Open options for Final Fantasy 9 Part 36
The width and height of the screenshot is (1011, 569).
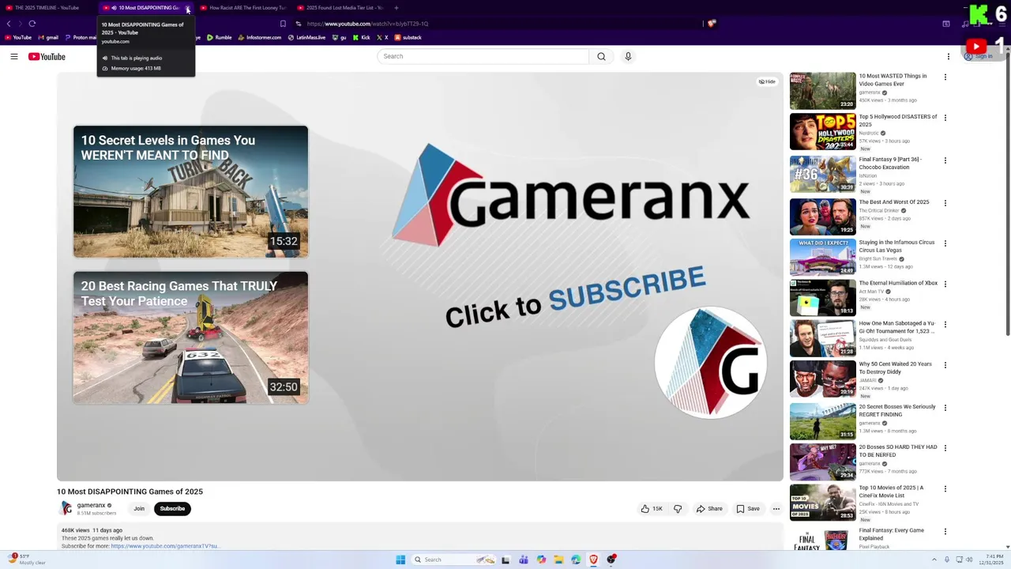[x=945, y=160]
